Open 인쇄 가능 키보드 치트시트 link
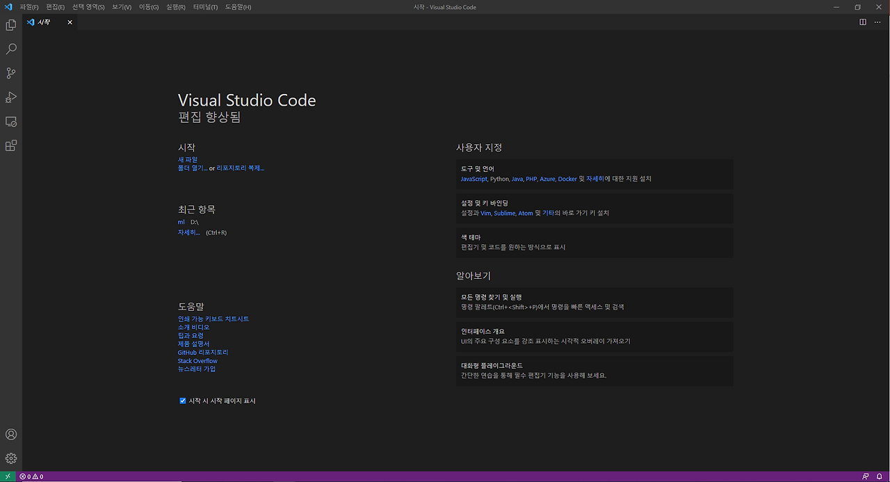 click(213, 319)
